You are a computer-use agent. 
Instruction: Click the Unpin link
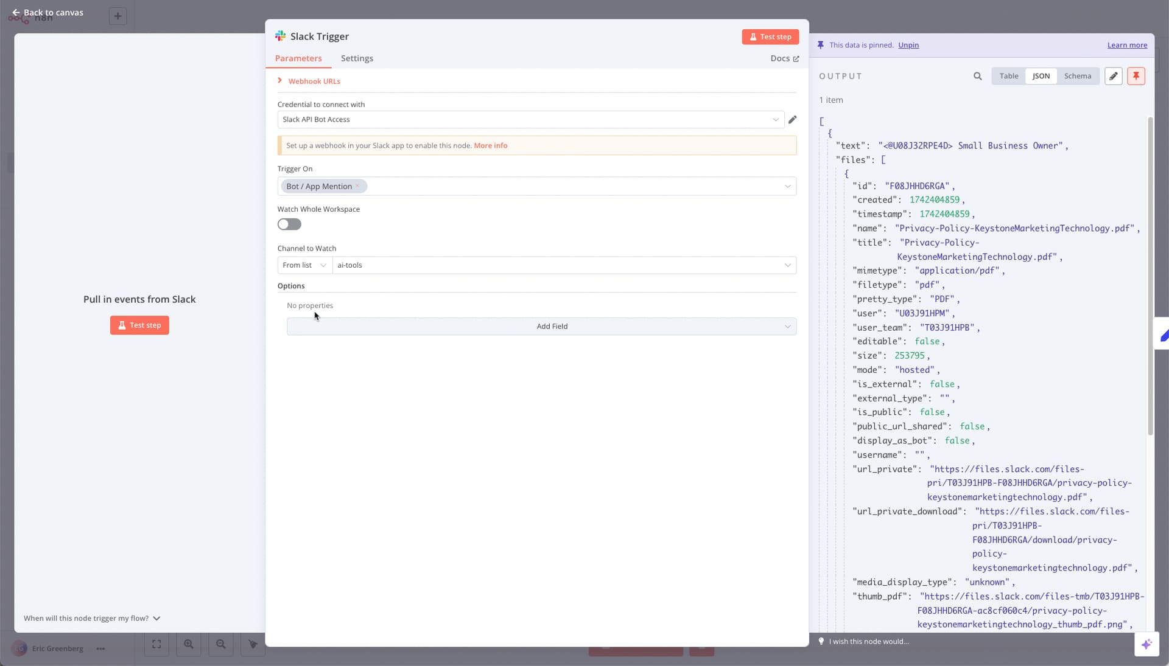908,45
